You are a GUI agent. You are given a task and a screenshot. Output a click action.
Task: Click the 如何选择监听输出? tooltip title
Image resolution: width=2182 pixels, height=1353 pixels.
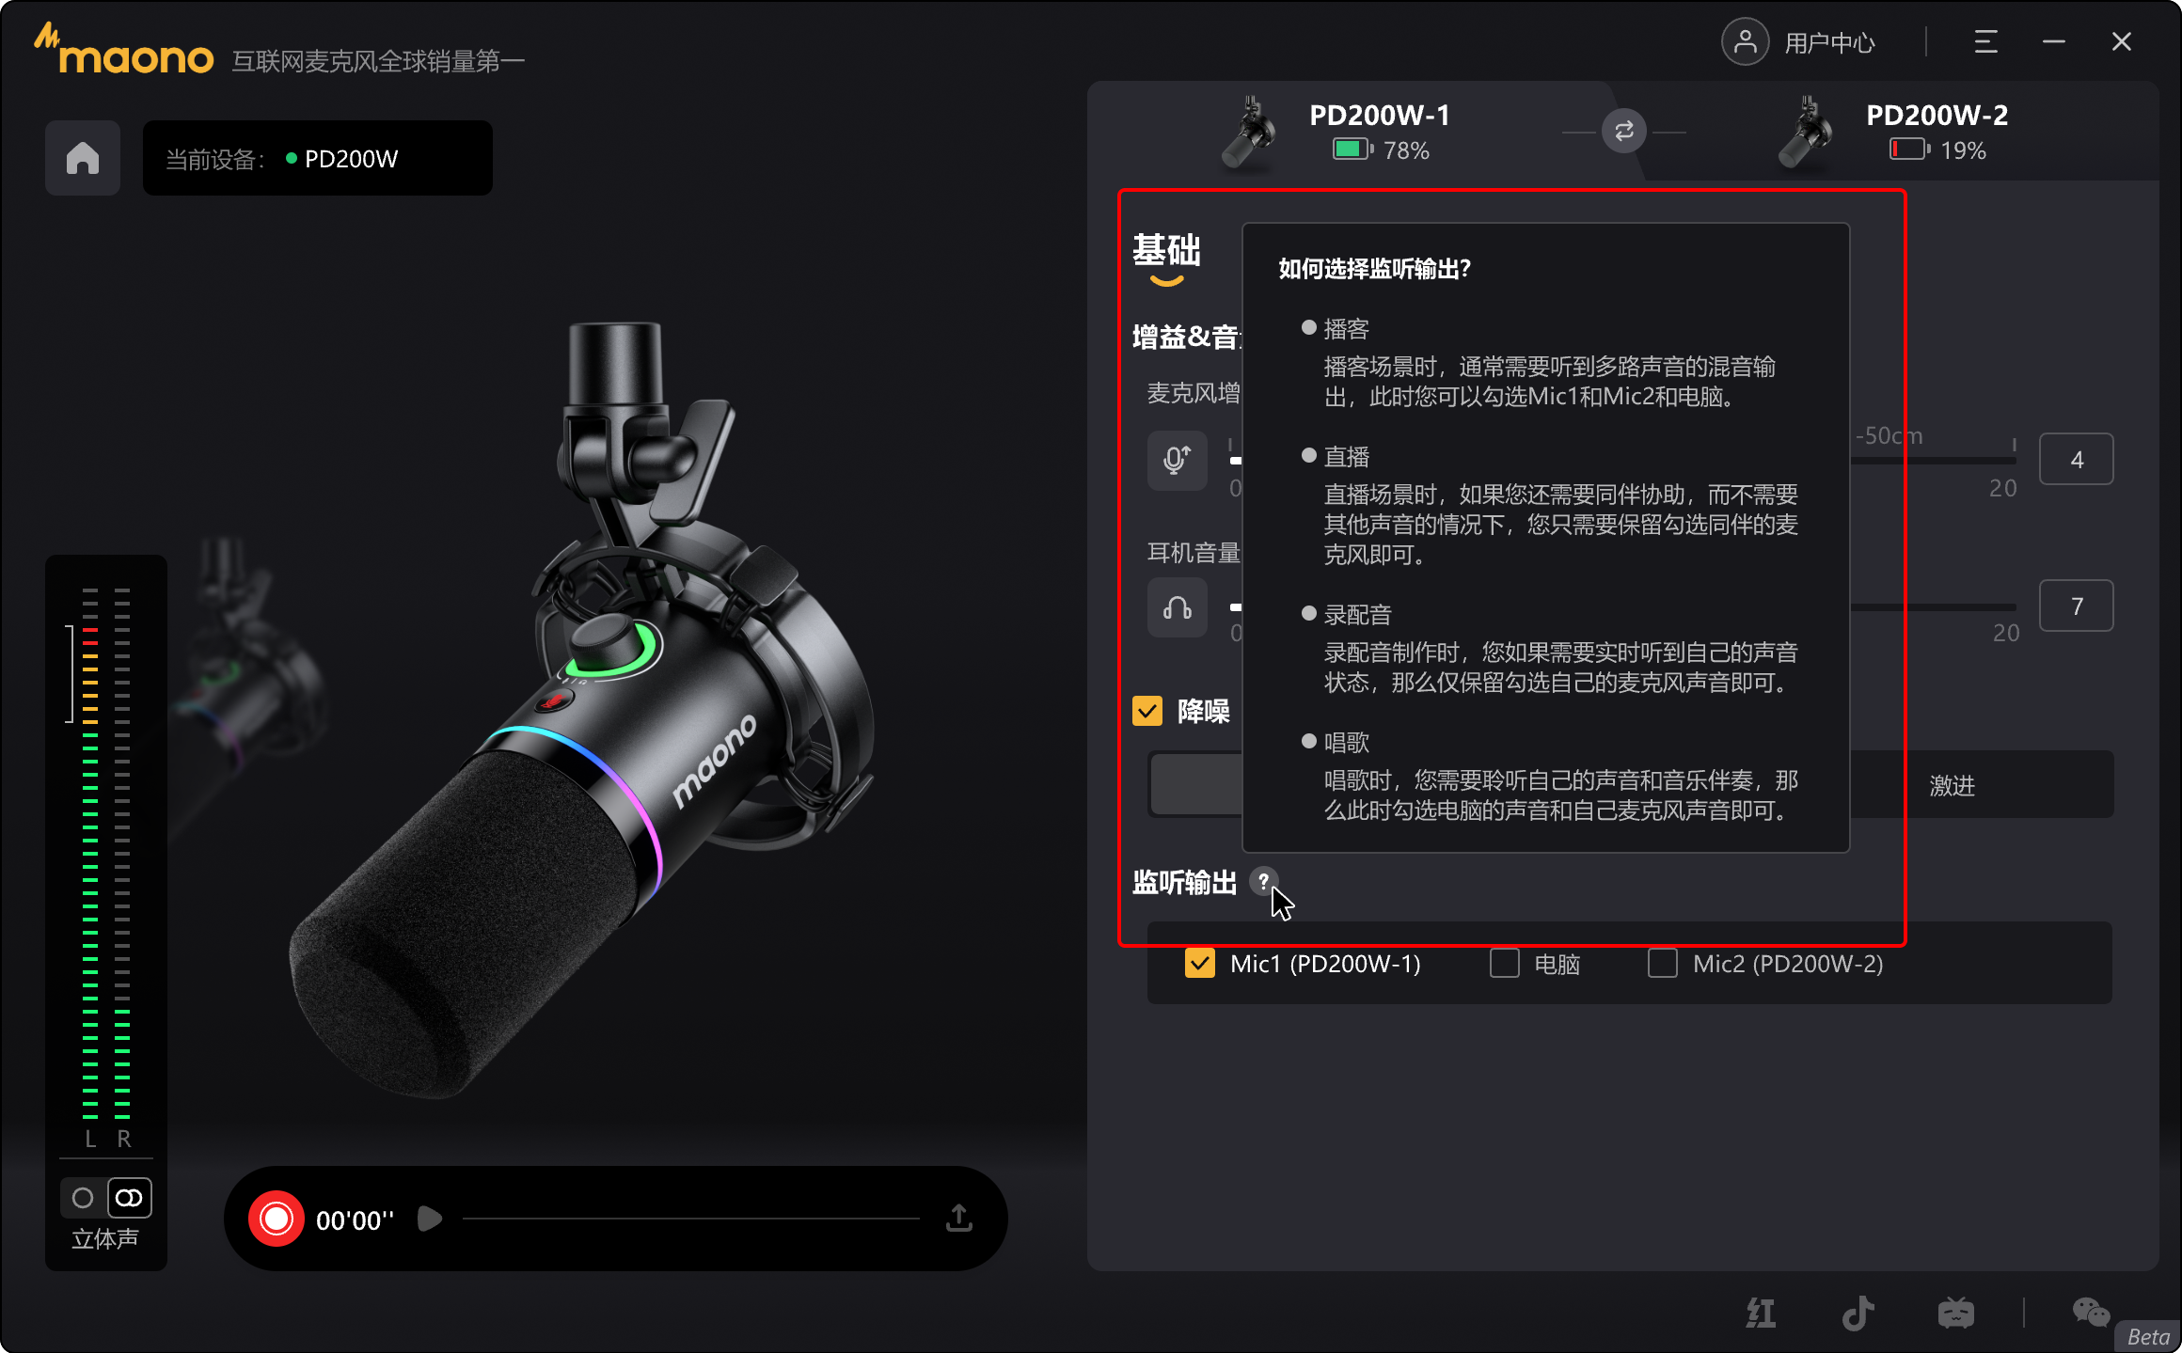point(1374,269)
